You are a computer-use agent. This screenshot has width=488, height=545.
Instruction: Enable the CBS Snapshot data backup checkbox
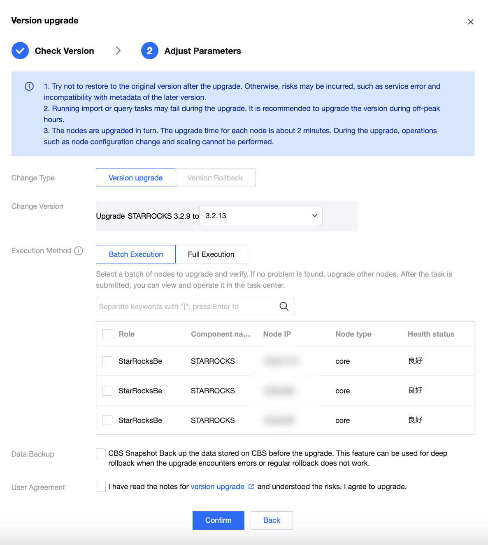(101, 453)
